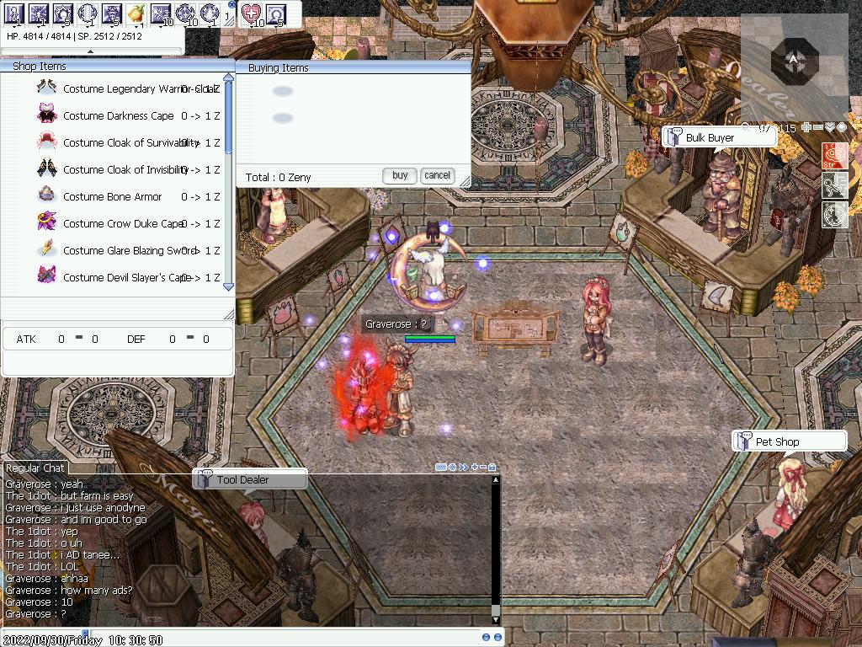Pick the Costume Bone Armor item
The height and width of the screenshot is (647, 862).
112,197
